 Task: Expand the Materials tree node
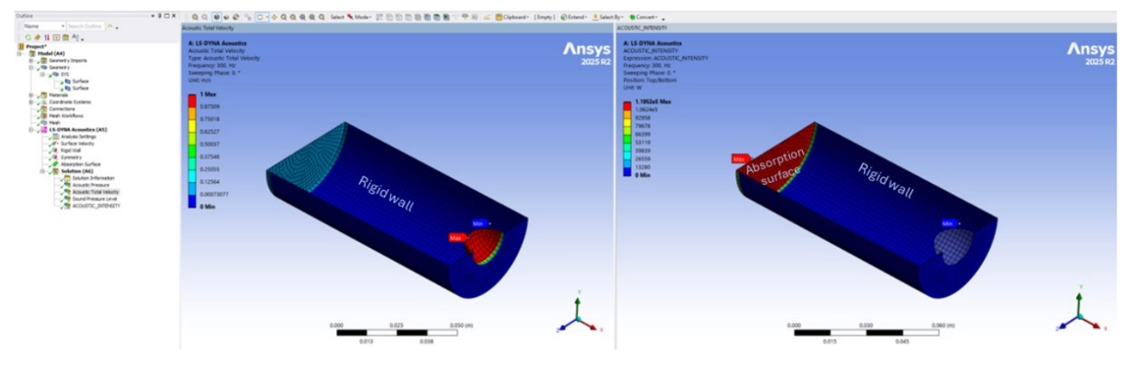click(x=30, y=95)
